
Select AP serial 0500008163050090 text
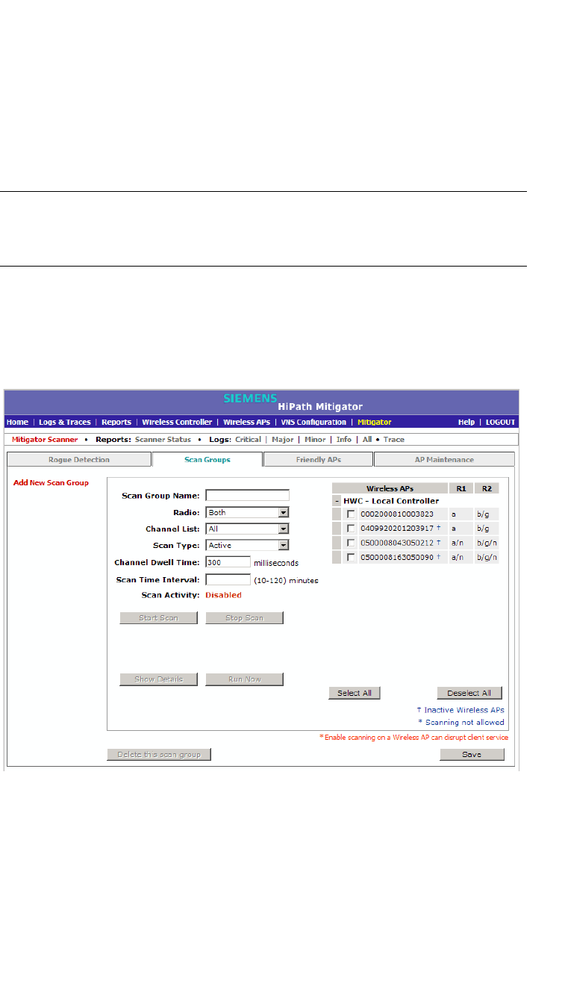397,557
